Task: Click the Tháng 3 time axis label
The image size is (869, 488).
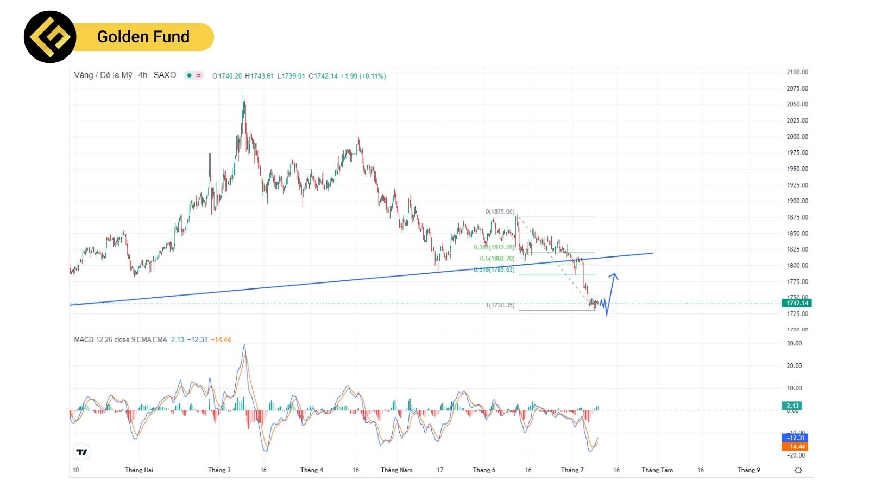Action: (x=219, y=470)
